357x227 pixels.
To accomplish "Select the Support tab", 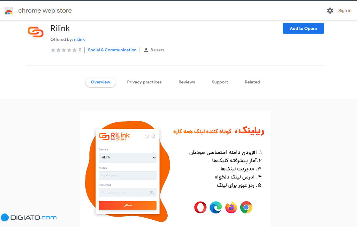I will (x=220, y=82).
